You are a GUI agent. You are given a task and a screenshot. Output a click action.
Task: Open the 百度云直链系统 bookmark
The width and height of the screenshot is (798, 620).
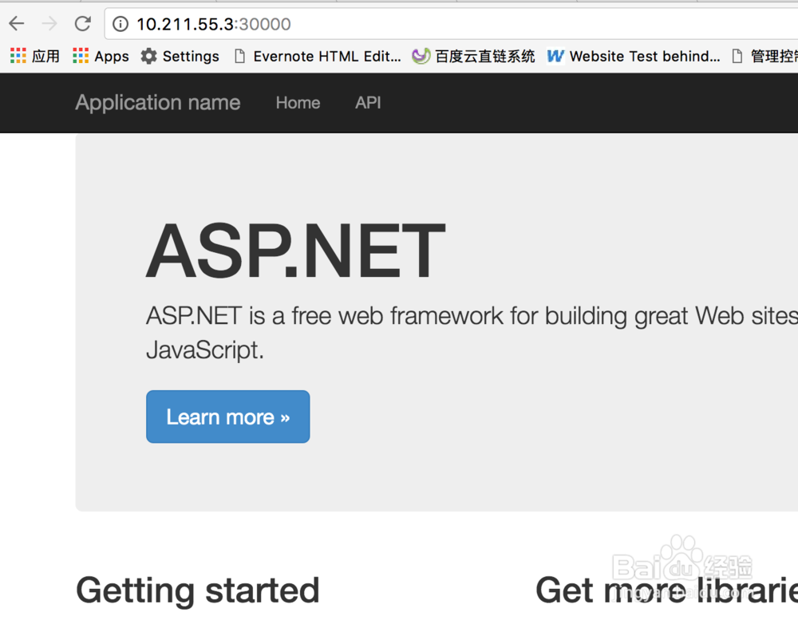[x=473, y=56]
